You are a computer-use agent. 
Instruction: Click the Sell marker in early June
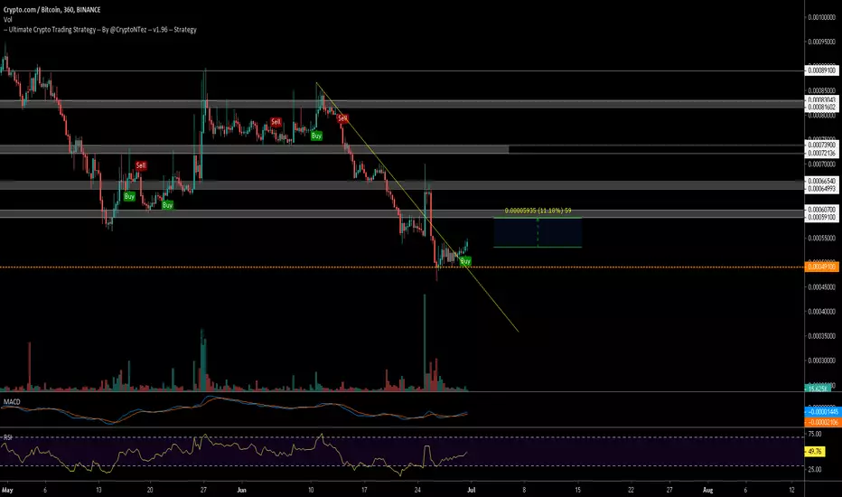tap(276, 122)
